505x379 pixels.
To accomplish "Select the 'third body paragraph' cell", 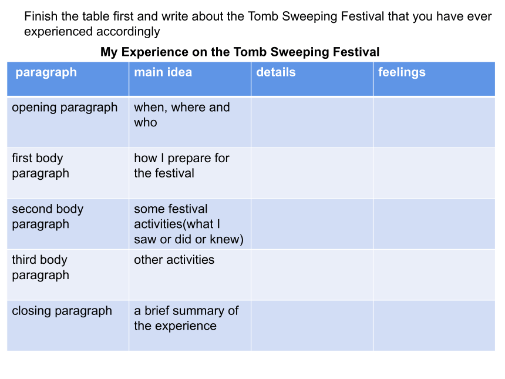I will 68,275.
